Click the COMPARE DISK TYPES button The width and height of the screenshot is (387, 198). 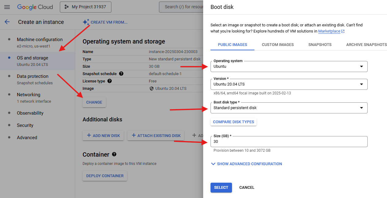[x=233, y=122]
